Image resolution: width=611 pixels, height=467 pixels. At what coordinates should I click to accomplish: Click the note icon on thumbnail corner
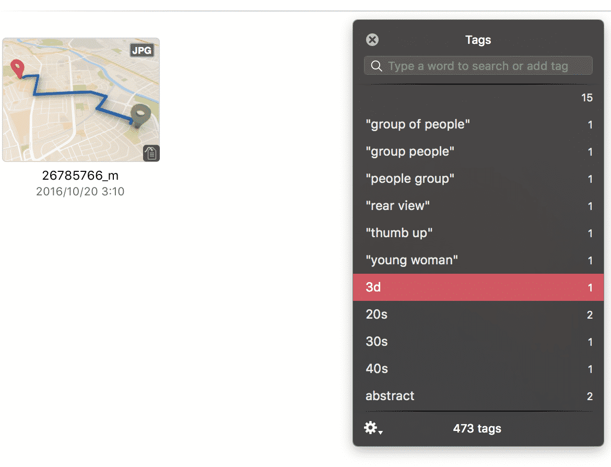click(x=151, y=153)
